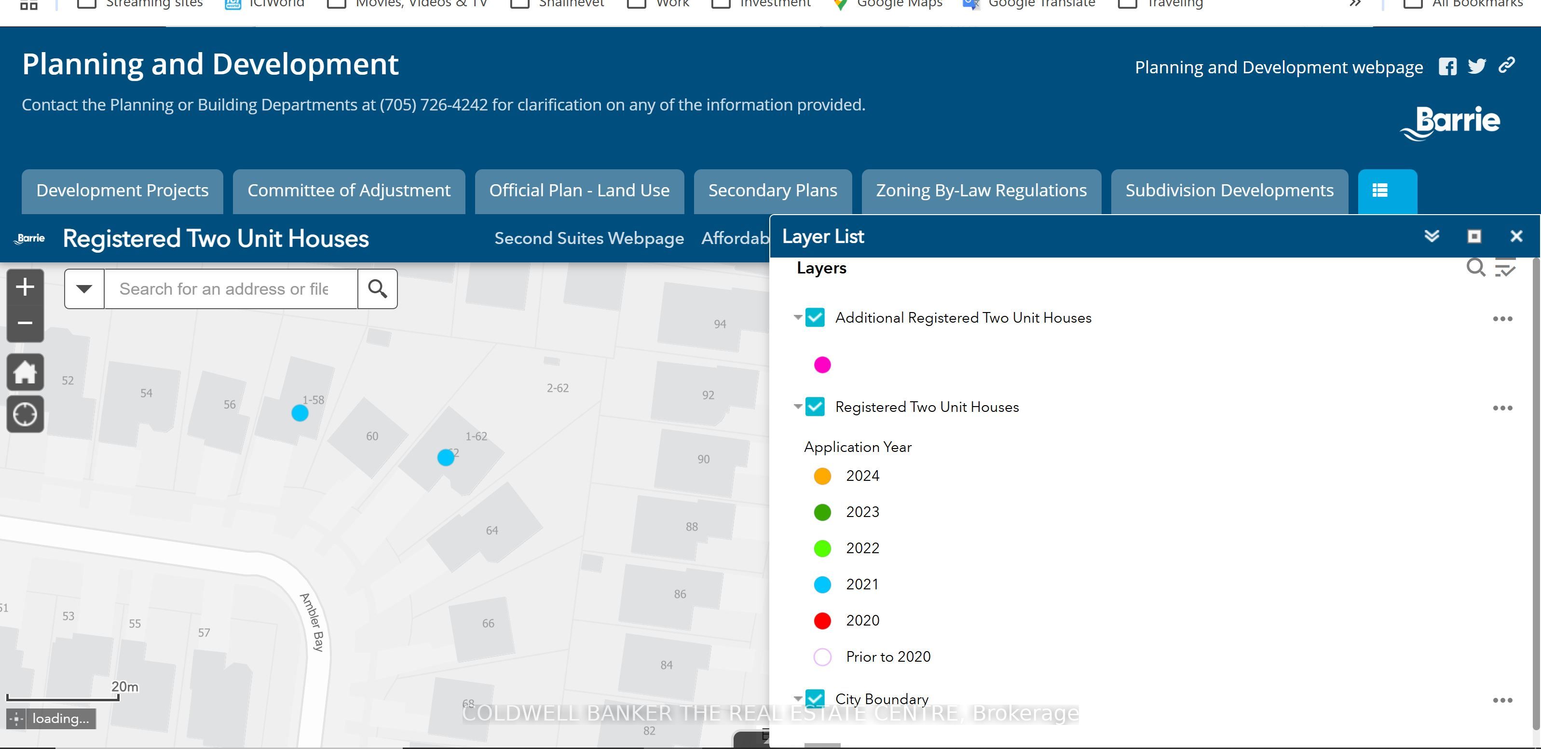
Task: Click Application Year legend heading
Action: pyautogui.click(x=857, y=447)
